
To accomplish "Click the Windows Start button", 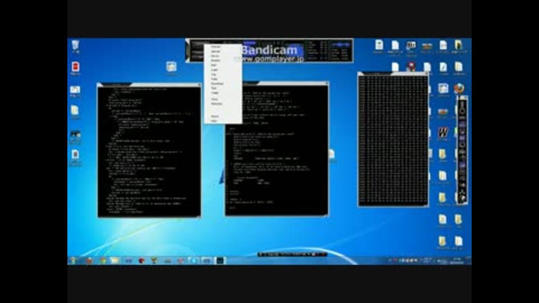I will (73, 261).
